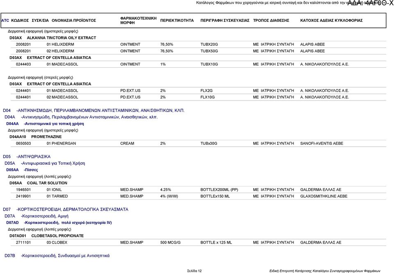The width and height of the screenshot is (394, 273).
Task: Click 03 CLOBEX product name
Action: tap(57, 242)
